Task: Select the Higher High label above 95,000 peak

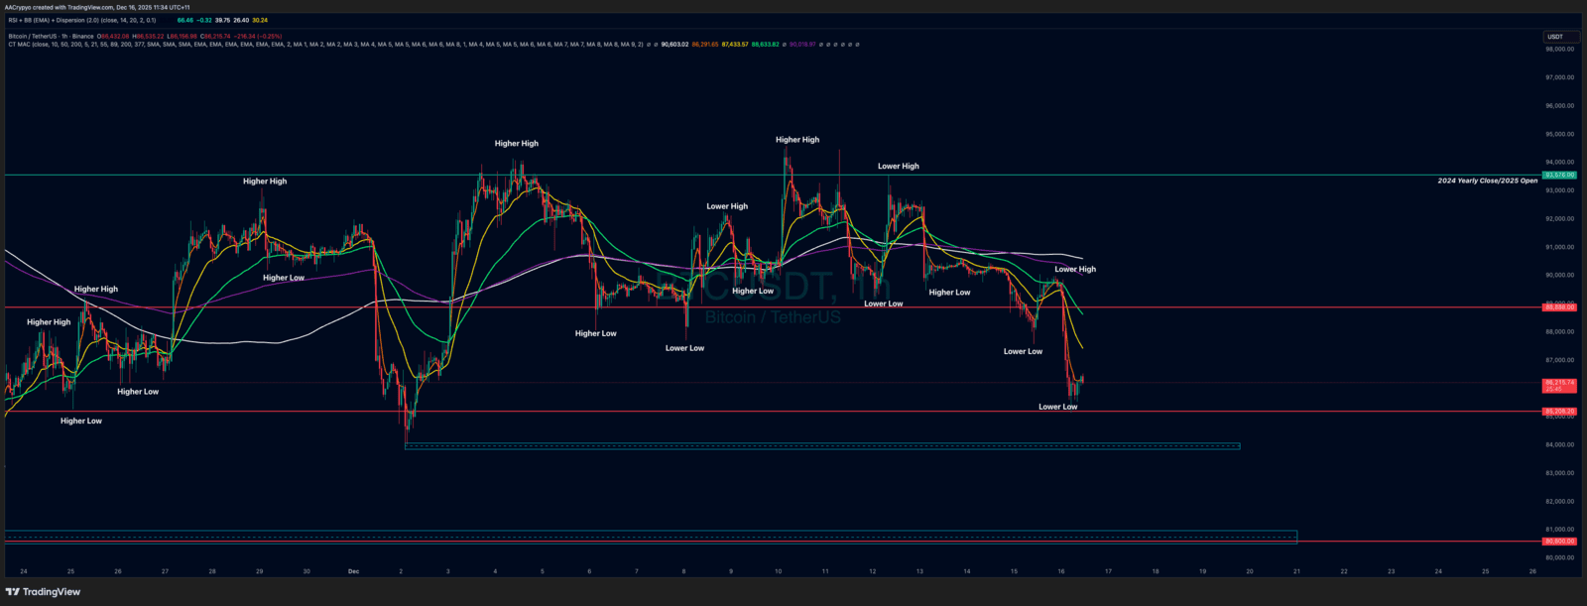Action: point(797,140)
